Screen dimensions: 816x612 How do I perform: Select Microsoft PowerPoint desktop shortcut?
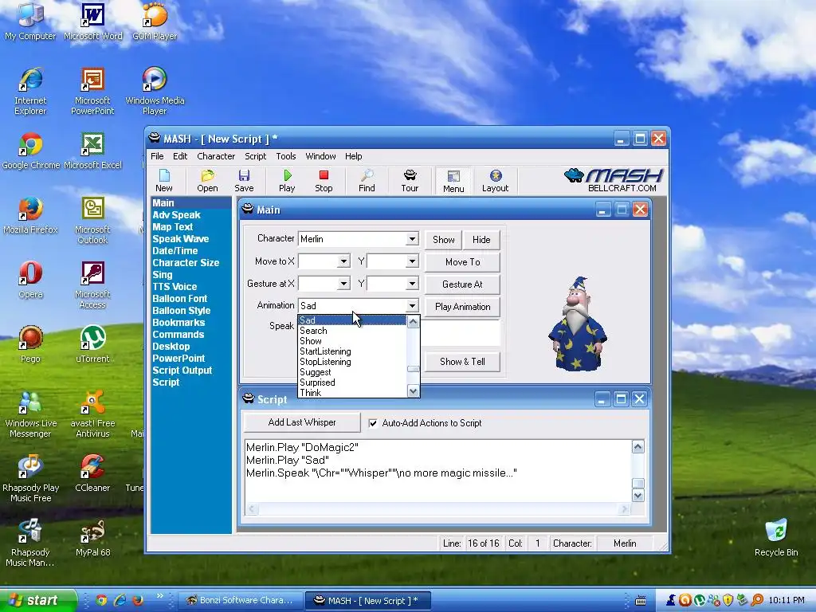coord(92,91)
